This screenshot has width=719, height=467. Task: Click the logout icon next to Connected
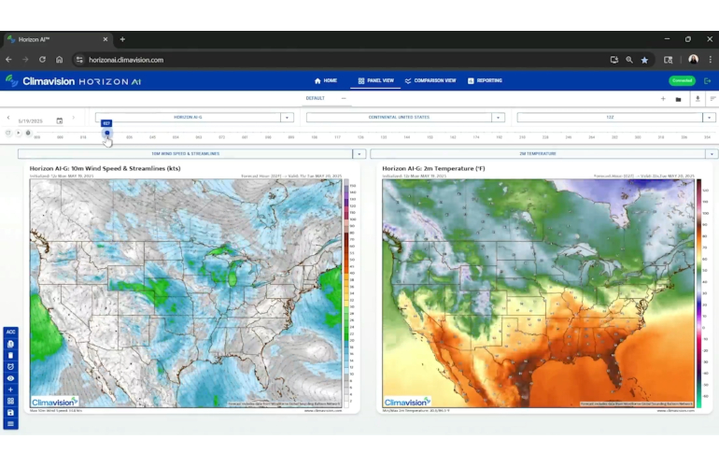[707, 81]
